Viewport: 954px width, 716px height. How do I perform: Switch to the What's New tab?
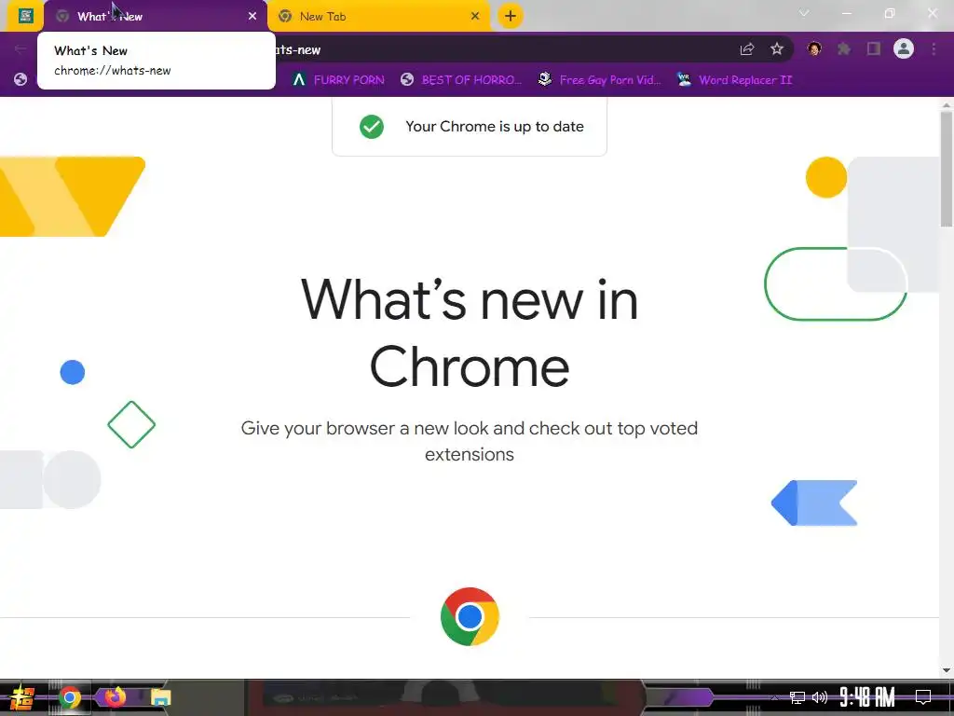[156, 17]
